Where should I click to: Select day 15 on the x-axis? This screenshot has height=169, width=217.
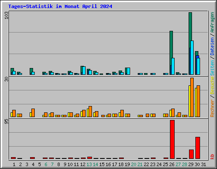[x=102, y=164]
